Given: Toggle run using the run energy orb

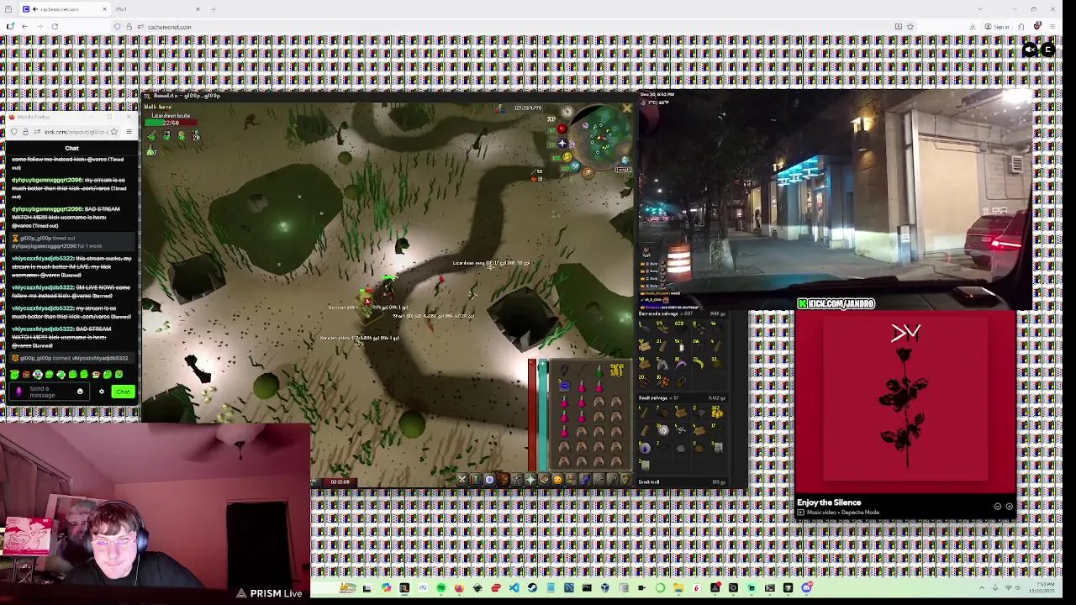Looking at the screenshot, I should coord(567,157).
